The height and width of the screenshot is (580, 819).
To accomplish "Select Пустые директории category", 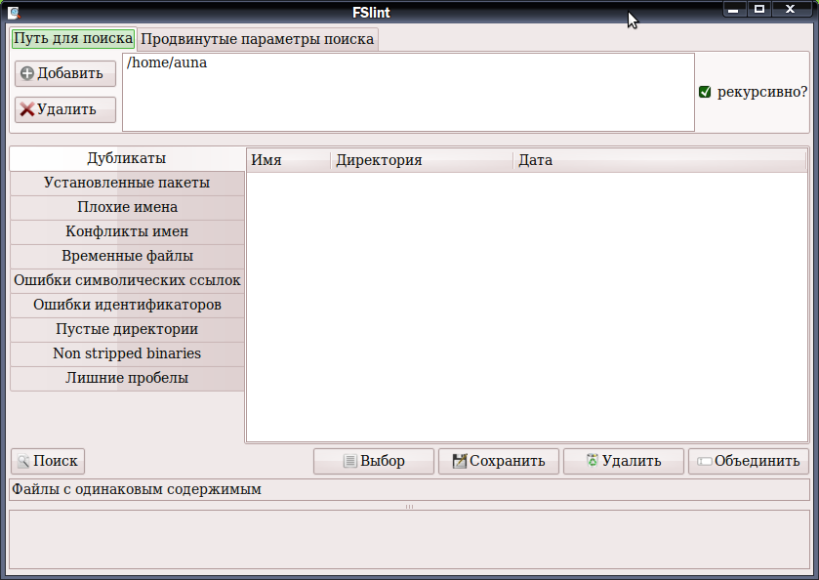I will [x=127, y=329].
